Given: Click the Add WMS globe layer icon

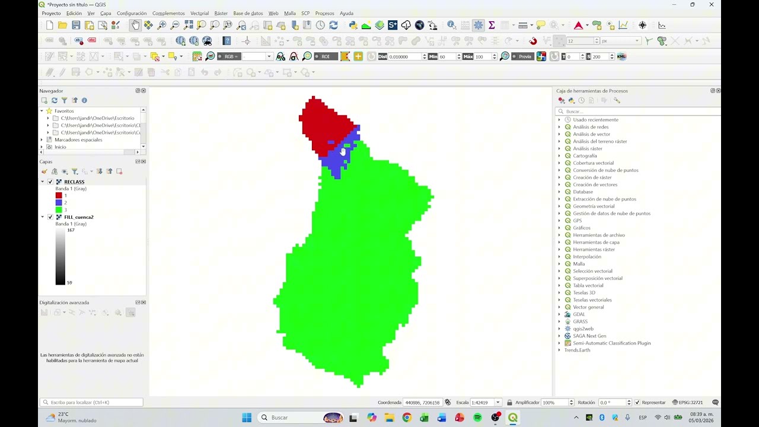Looking at the screenshot, I should tap(181, 40).
